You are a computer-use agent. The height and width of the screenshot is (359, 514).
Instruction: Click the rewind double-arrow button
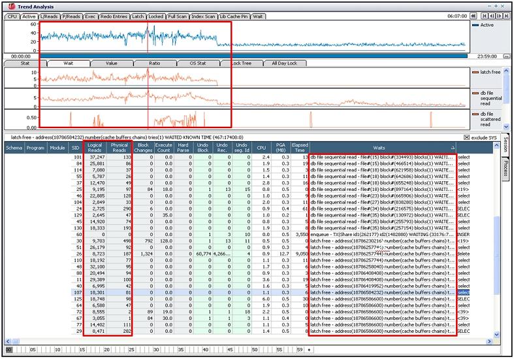(473, 16)
